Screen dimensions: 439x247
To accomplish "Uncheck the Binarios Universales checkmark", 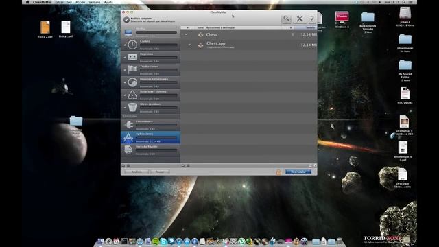I will tap(125, 82).
